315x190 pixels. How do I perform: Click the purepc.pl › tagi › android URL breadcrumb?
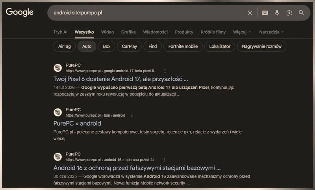tap(95, 115)
